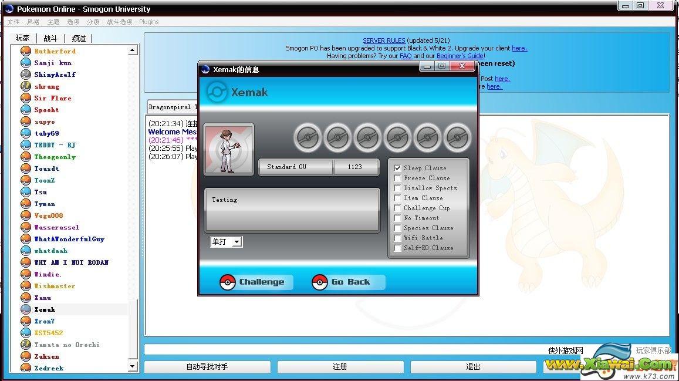Click the status ball icon beside Spooht
Screen dimensions: 679x381
click(x=26, y=110)
